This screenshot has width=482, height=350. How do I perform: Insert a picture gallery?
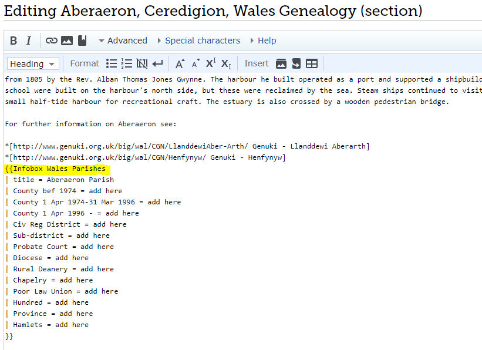281,63
